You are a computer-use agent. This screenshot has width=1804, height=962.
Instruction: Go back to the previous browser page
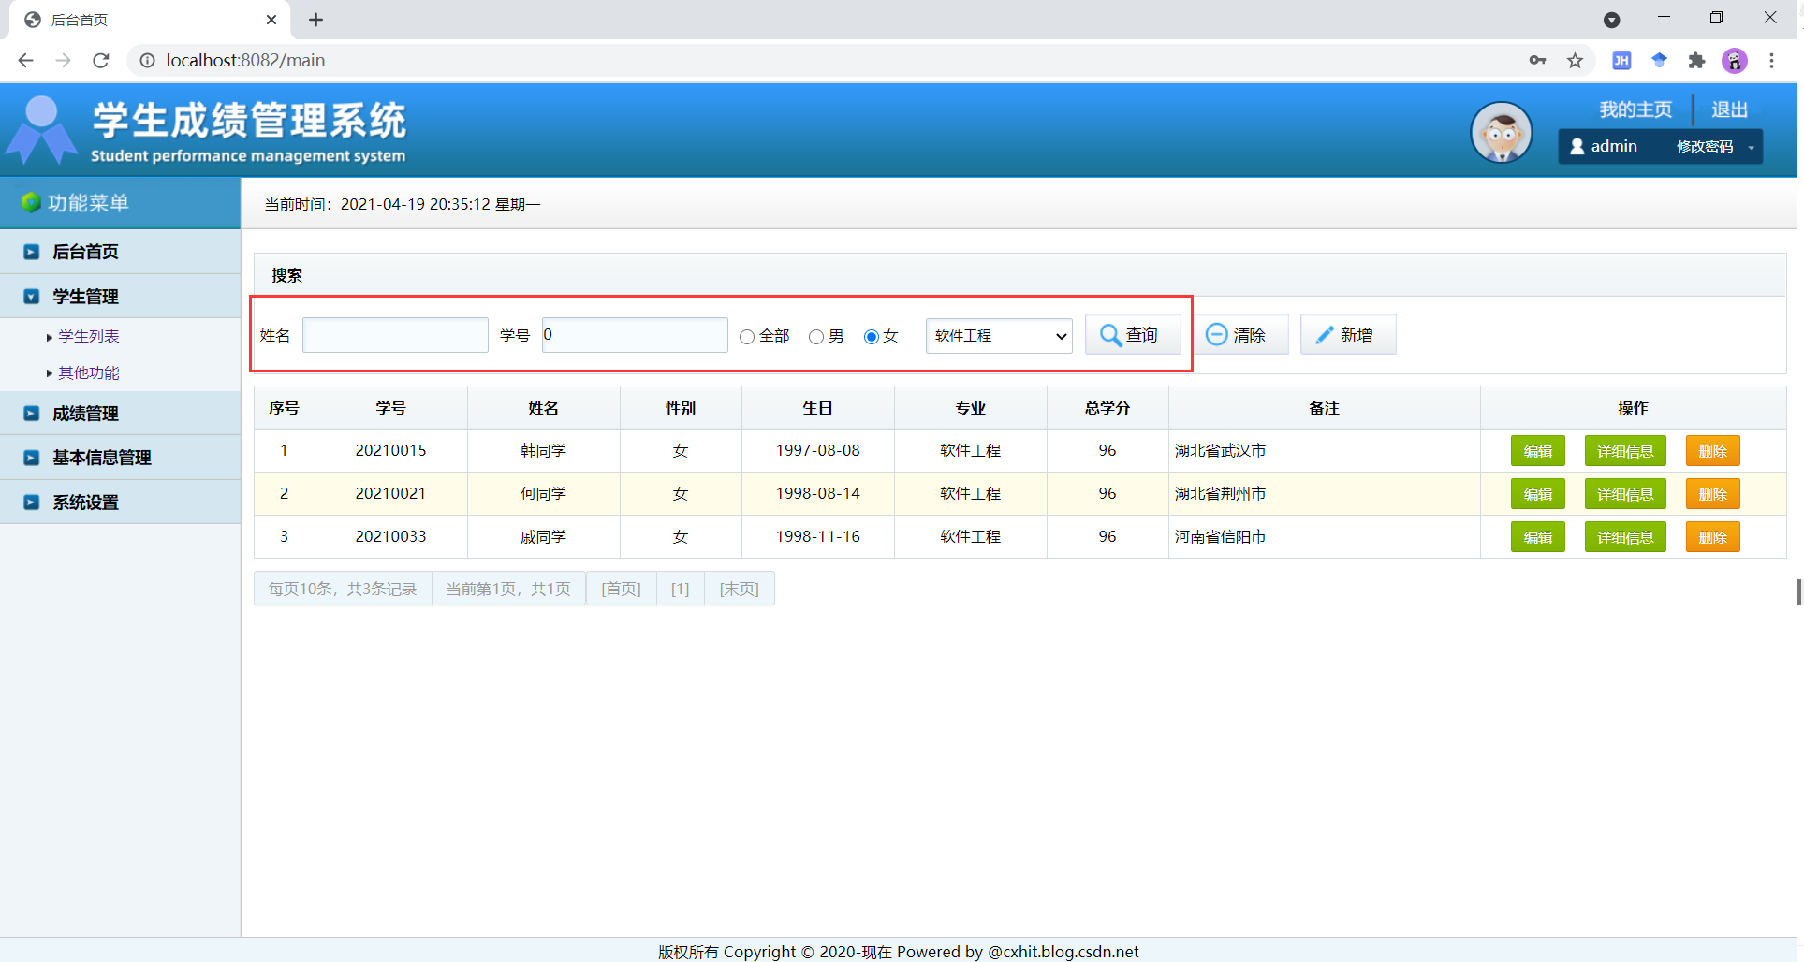25,60
